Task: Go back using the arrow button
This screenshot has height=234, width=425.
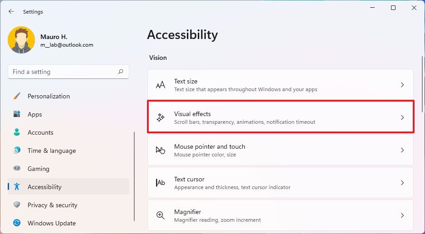Action: pyautogui.click(x=11, y=11)
